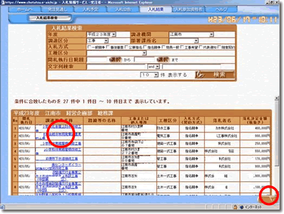The width and height of the screenshot is (284, 214).
Task: Open the 入札予定 tab
Action: (90, 9)
